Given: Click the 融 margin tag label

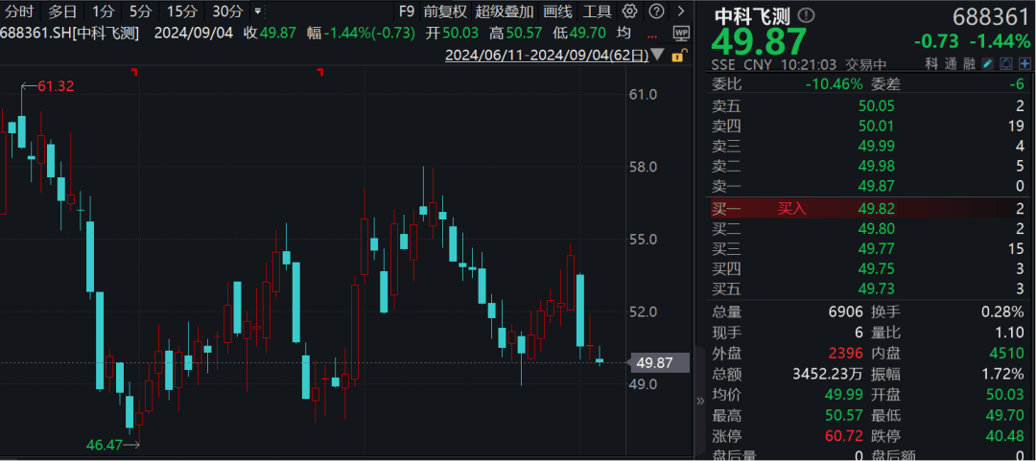Looking at the screenshot, I should pos(970,64).
